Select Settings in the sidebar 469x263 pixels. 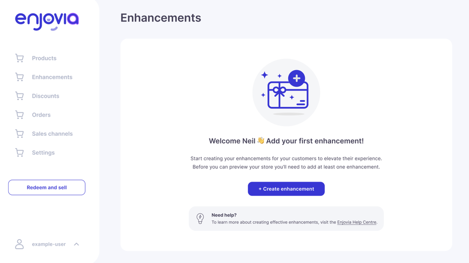click(x=43, y=153)
